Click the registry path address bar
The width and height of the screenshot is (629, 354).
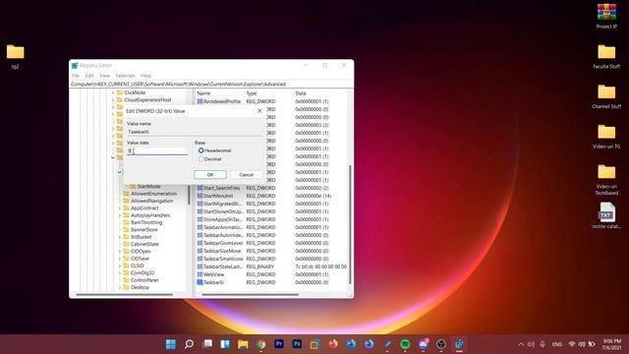pos(211,85)
